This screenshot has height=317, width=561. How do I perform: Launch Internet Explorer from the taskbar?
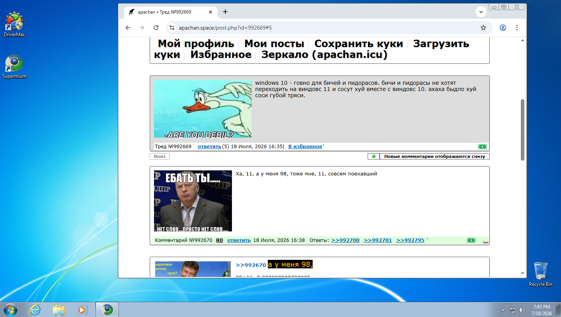click(35, 310)
